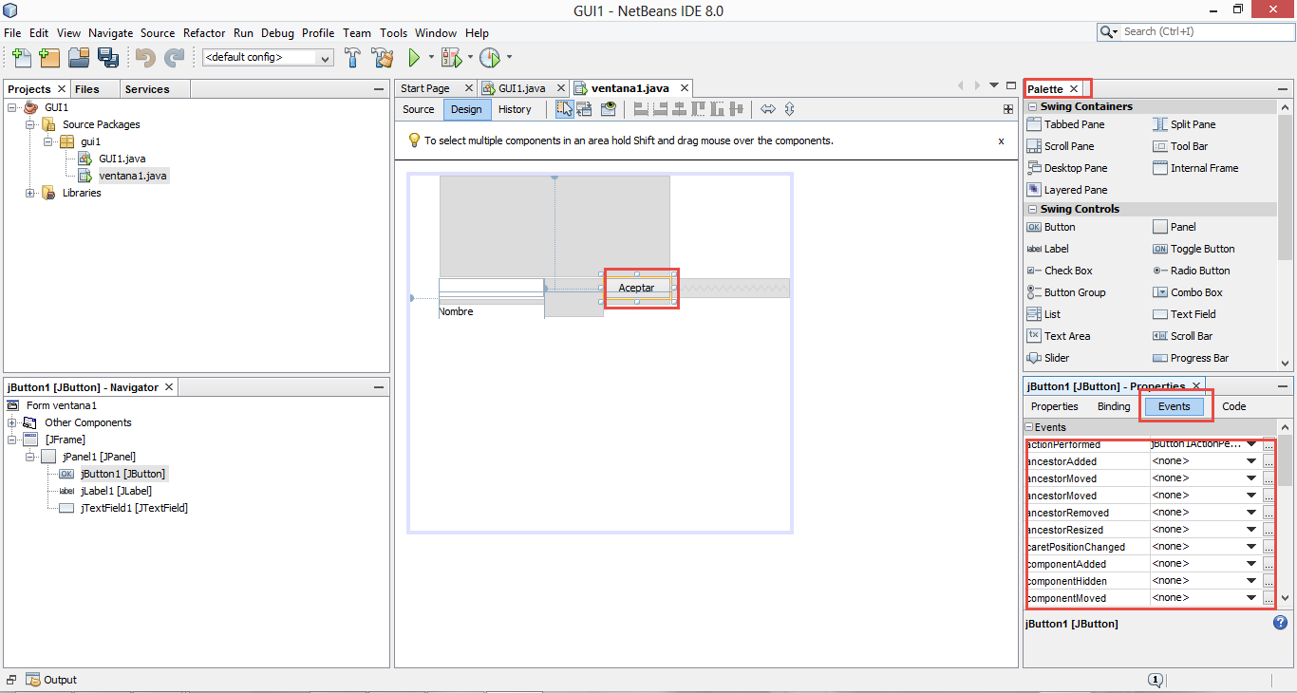1297x693 pixels.
Task: Click the Undo icon in the toolbar
Action: (142, 58)
